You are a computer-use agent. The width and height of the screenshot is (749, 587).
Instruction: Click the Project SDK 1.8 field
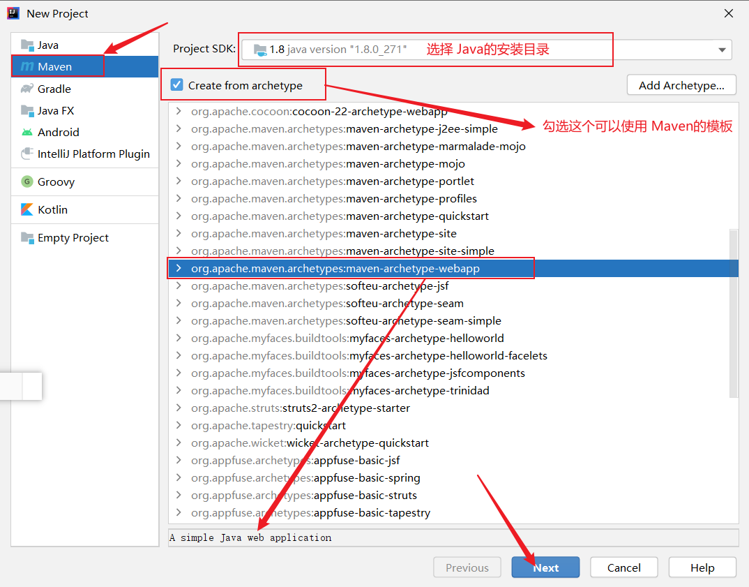pyautogui.click(x=486, y=50)
